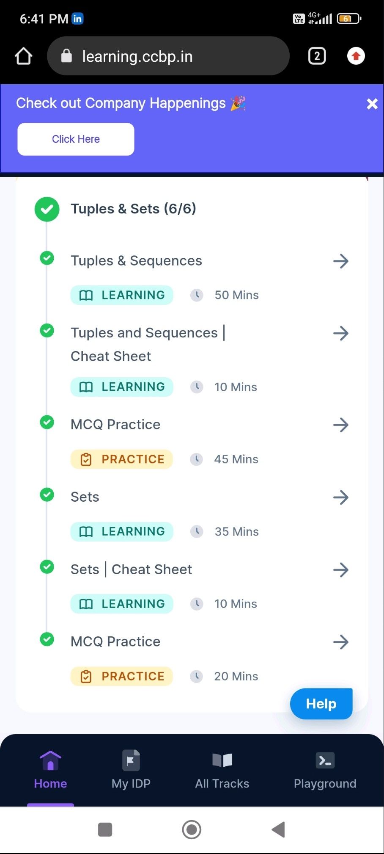This screenshot has width=384, height=854.
Task: Open the My IDP flag icon
Action: click(131, 760)
